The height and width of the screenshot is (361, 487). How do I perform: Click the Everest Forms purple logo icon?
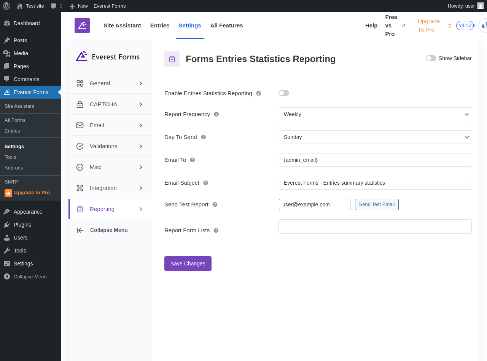(82, 26)
